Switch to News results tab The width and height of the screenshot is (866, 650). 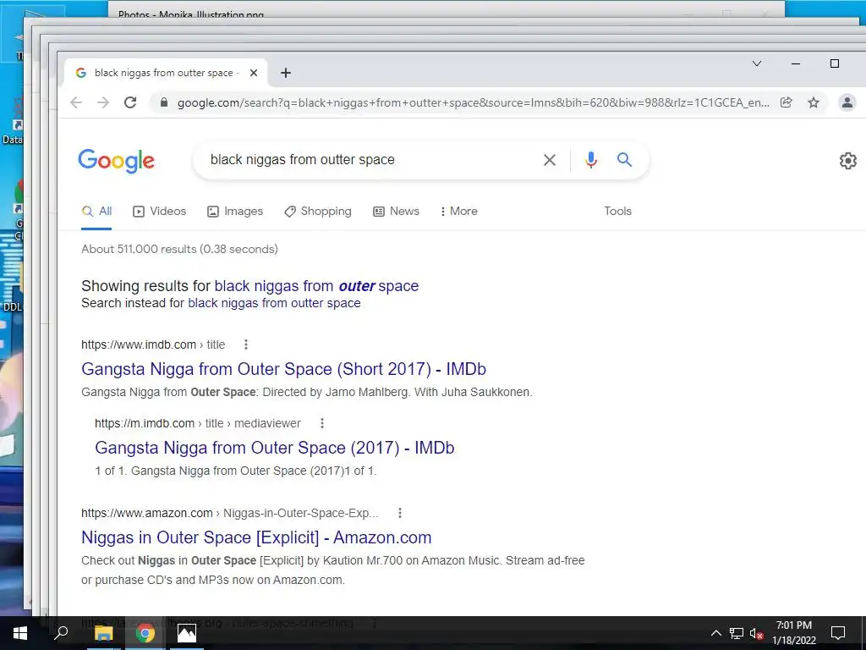tap(397, 211)
